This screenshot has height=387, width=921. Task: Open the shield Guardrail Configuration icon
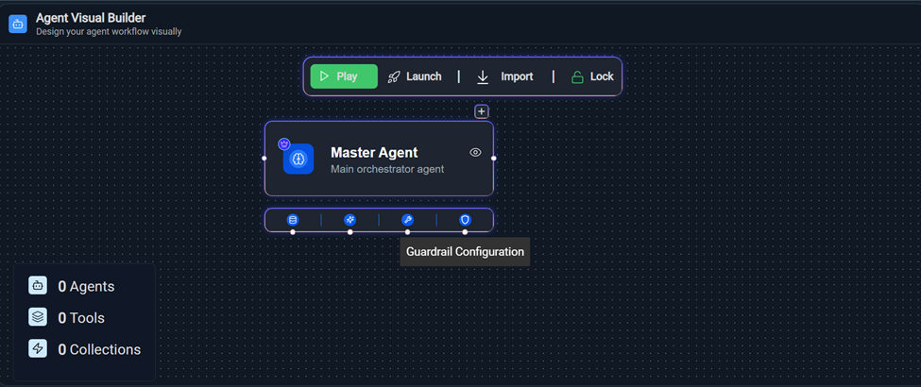pyautogui.click(x=465, y=220)
